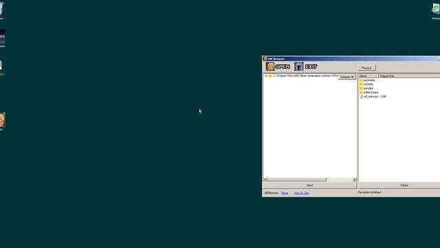
Task: Click the gamedata folder icon
Action: (361, 80)
